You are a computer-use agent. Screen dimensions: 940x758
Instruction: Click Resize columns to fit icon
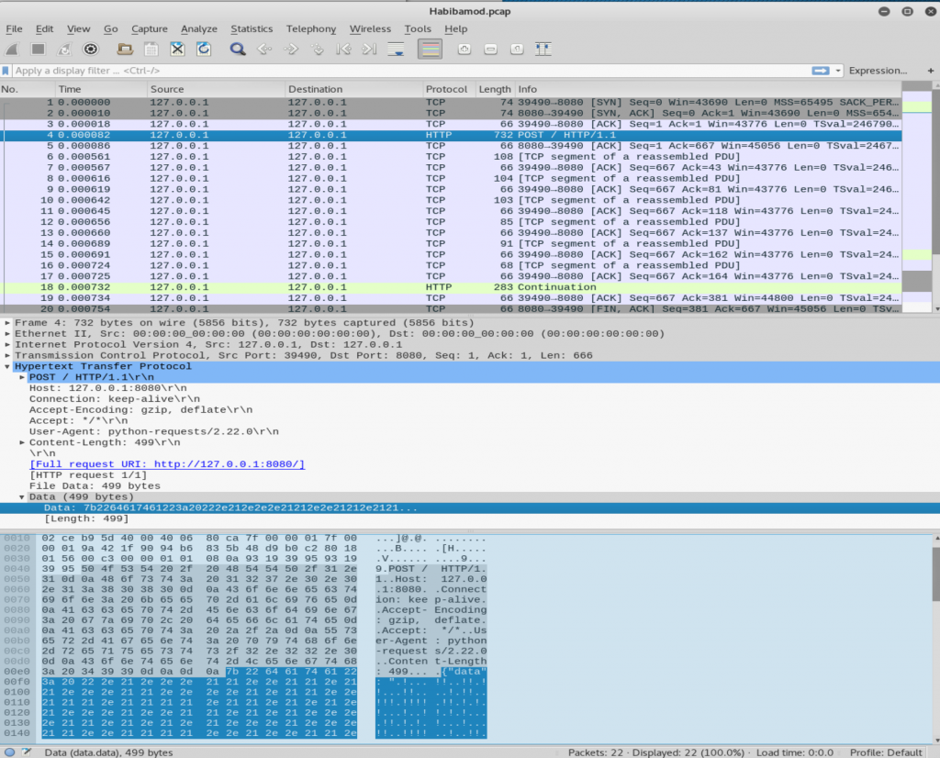point(543,50)
